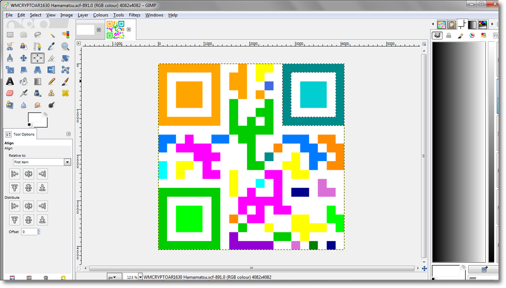The width and height of the screenshot is (506, 288).
Task: Select the Zoom magnifier tool
Action: (x=66, y=46)
